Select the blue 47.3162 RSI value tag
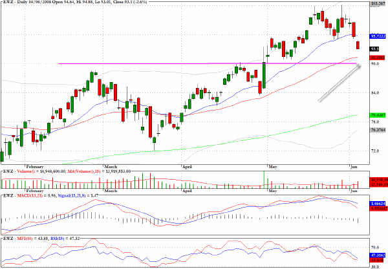The width and height of the screenshot is (388, 269). (x=378, y=255)
